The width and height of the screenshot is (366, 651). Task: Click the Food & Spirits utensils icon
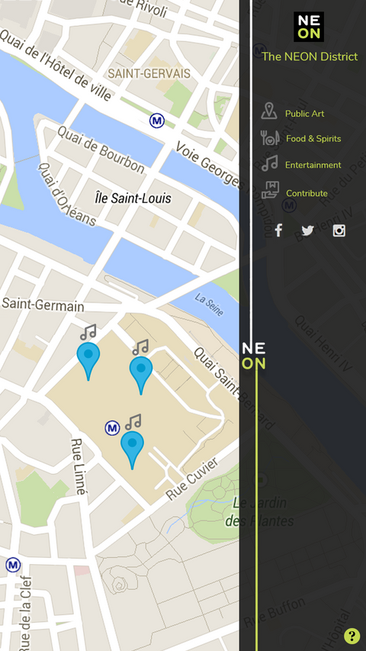click(x=270, y=138)
